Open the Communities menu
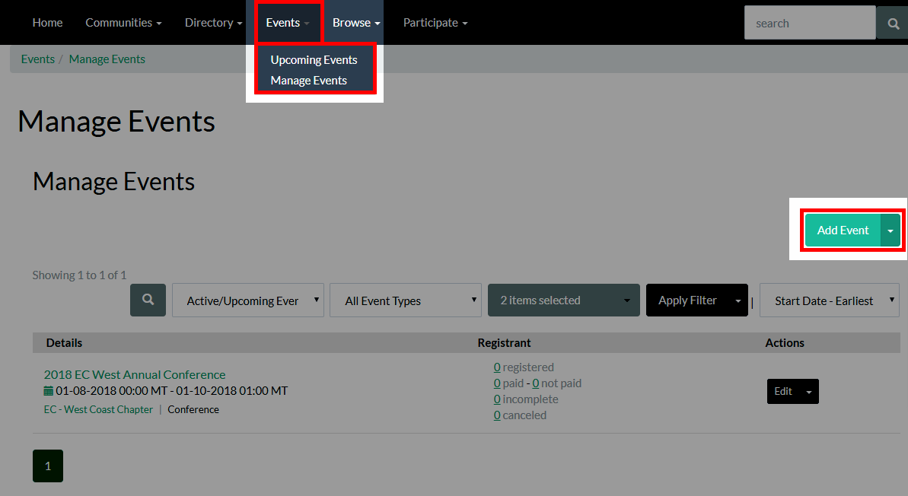This screenshot has height=496, width=908. tap(123, 23)
